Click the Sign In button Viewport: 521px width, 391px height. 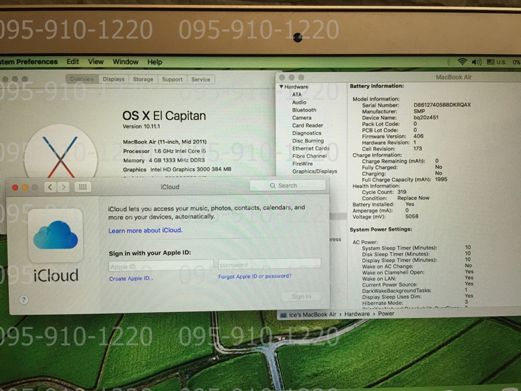point(301,297)
